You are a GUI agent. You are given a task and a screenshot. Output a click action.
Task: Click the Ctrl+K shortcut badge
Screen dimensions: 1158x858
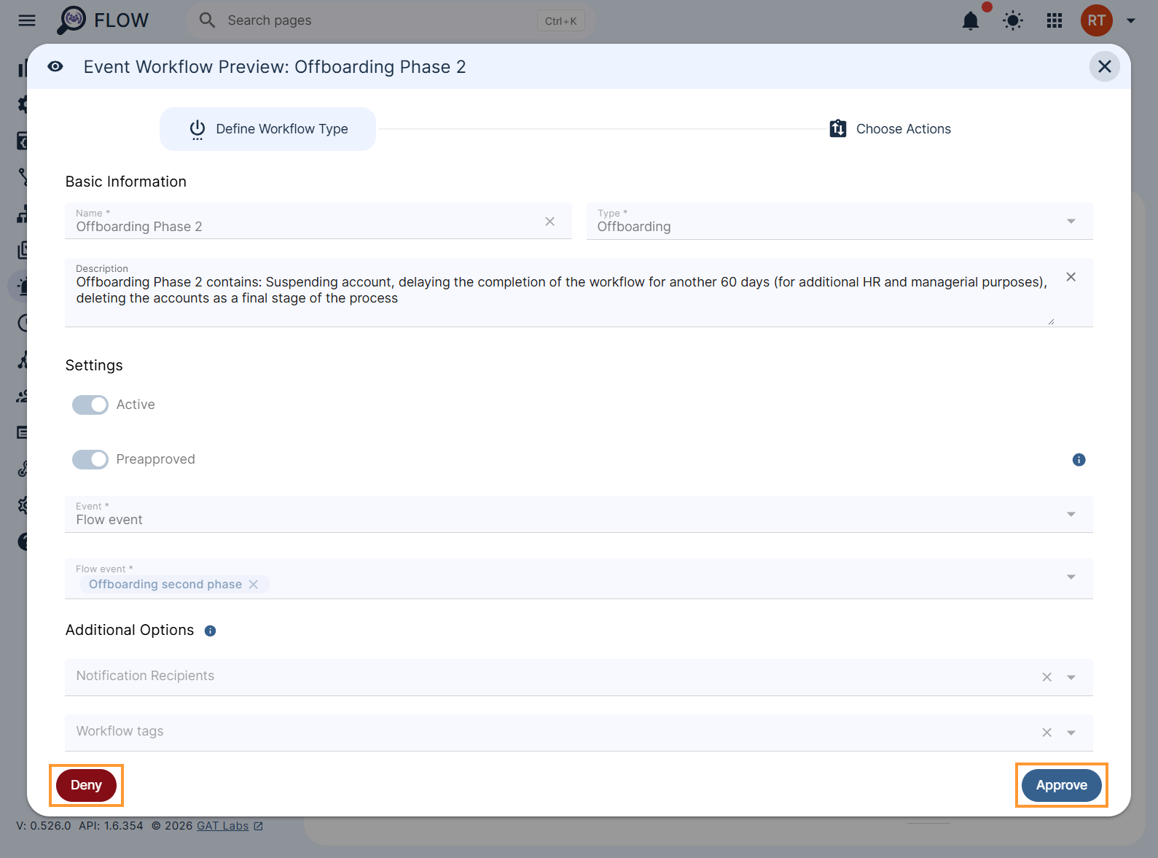pos(561,20)
